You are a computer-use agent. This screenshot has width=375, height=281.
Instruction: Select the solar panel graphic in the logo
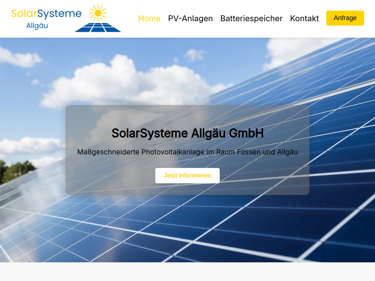click(97, 29)
